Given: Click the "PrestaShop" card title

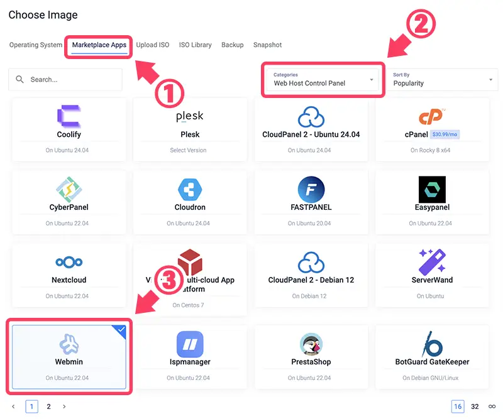Looking at the screenshot, I should click(311, 362).
